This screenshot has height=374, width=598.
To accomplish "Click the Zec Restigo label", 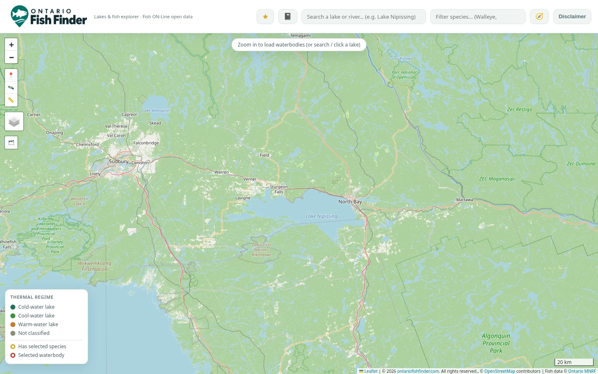I will (x=520, y=110).
